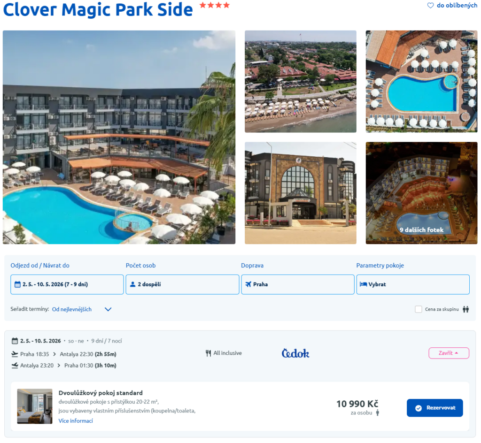Screen dimensions: 481x443
Task: Open the Praha departure selector
Action: [x=297, y=284]
